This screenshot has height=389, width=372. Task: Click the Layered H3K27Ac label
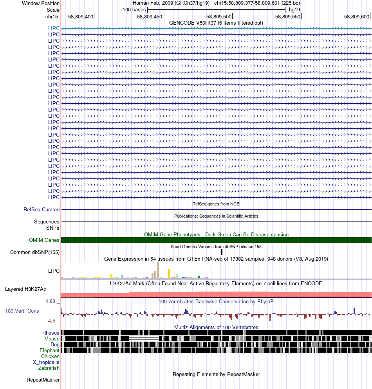point(25,289)
